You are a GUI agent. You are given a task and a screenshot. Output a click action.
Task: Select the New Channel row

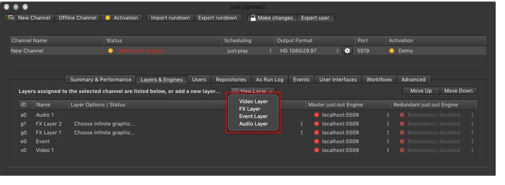(x=248, y=51)
